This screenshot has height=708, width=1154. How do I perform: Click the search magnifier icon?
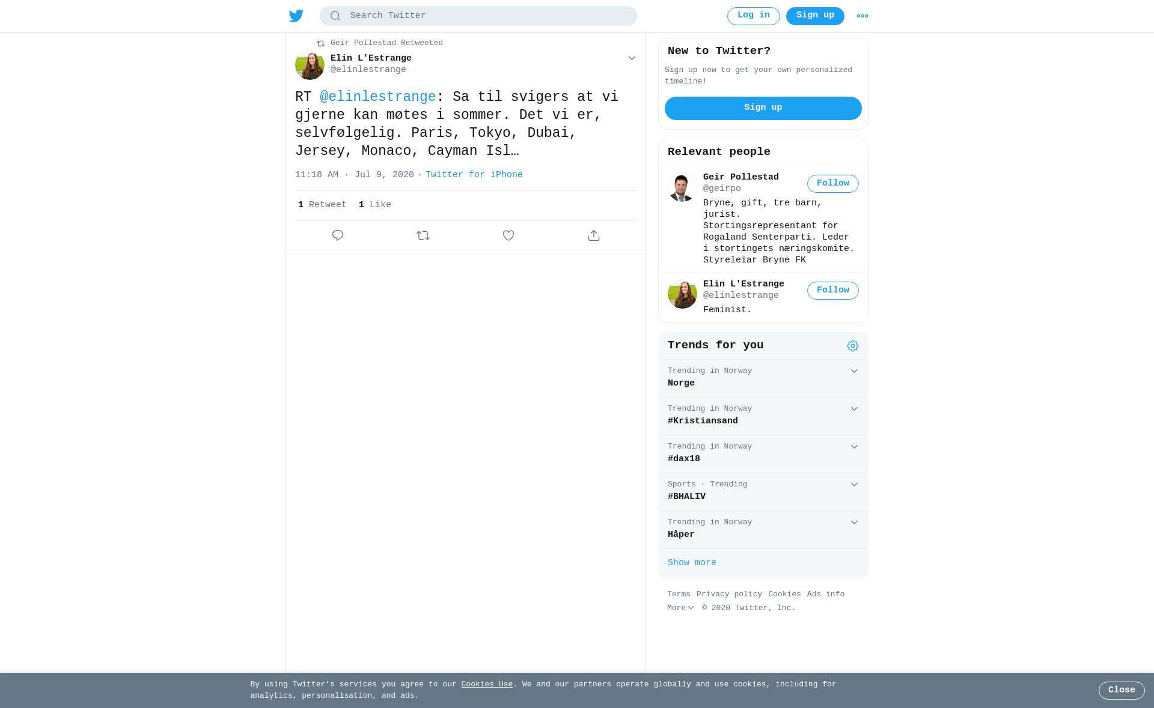click(335, 16)
